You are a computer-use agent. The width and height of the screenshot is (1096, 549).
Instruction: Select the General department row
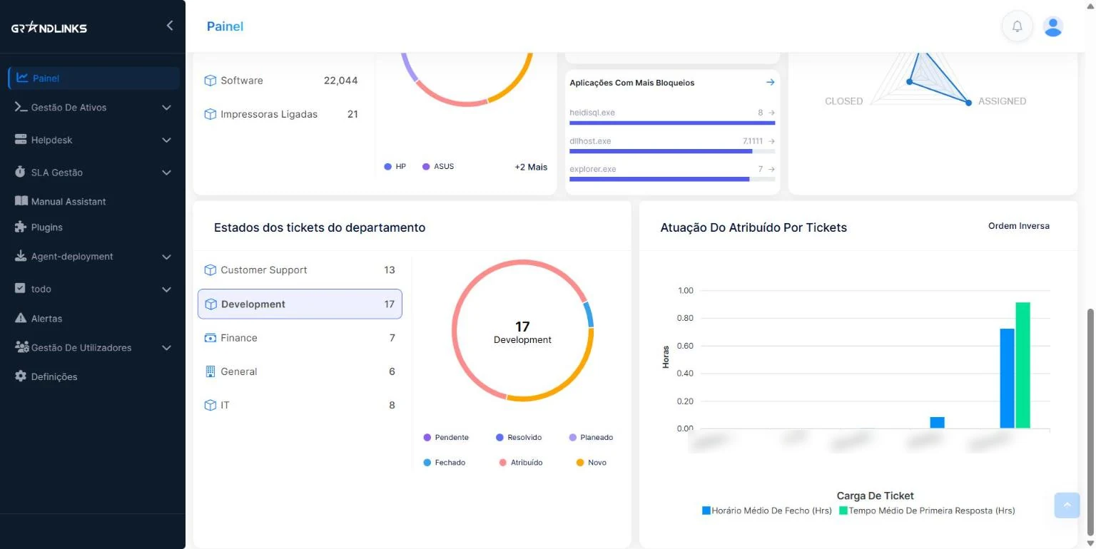(x=300, y=371)
